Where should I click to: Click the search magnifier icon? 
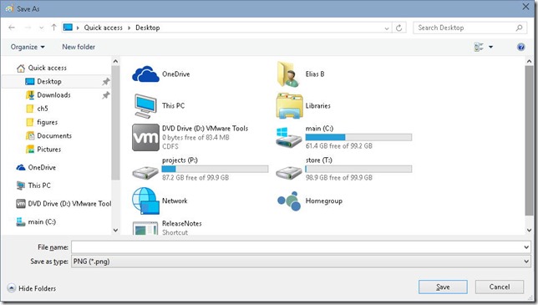point(519,28)
